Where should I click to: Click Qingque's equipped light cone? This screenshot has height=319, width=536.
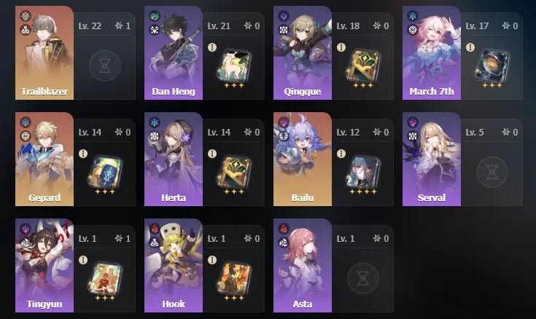pos(363,66)
